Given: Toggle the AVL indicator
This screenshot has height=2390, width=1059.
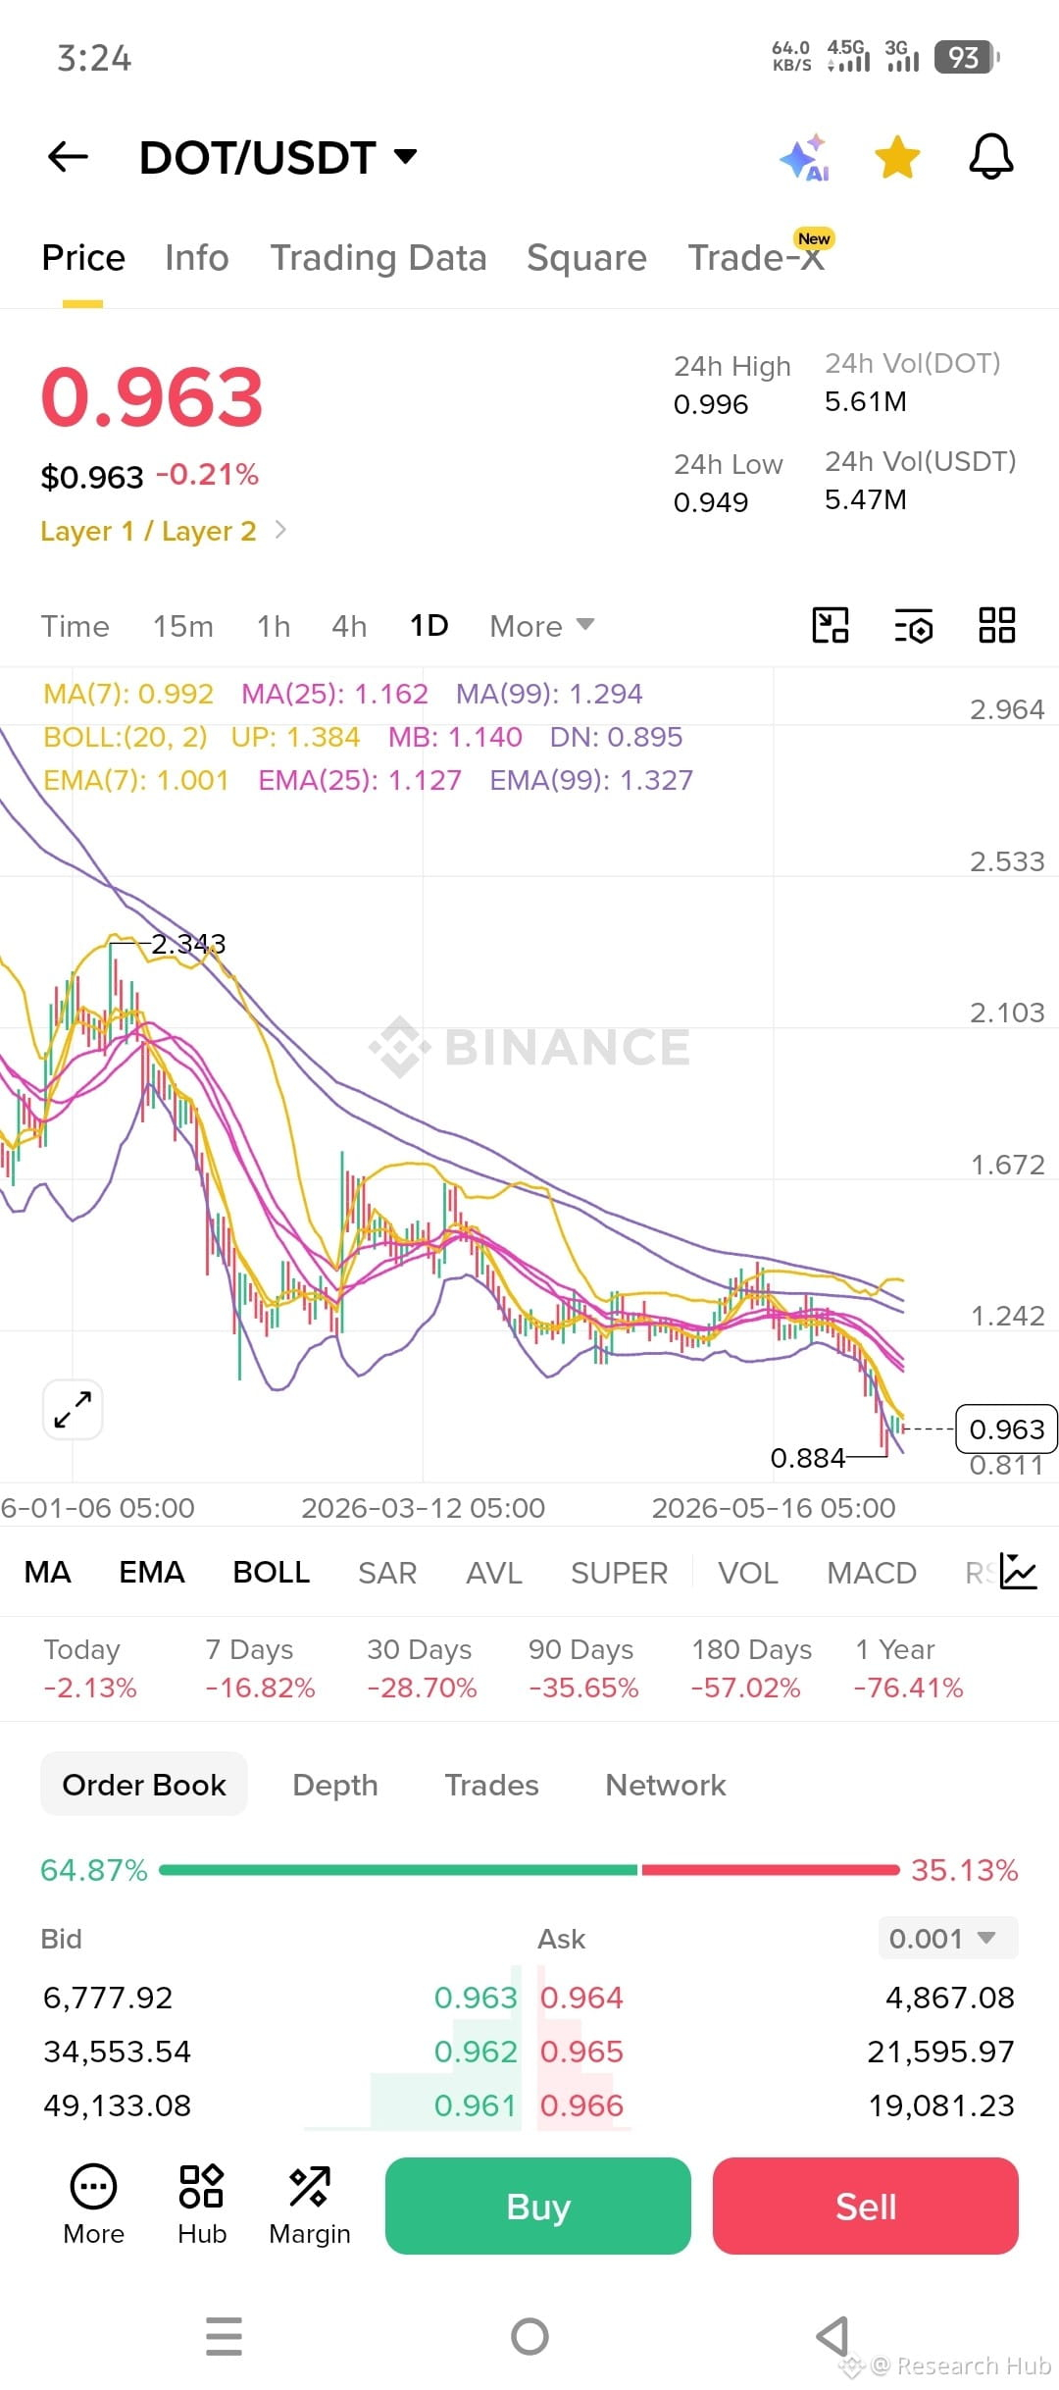Looking at the screenshot, I should click(x=494, y=1573).
